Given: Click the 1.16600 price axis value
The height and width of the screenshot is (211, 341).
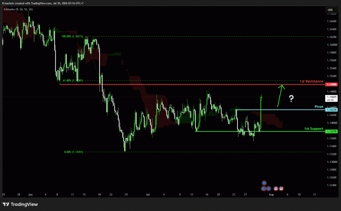Looking at the screenshot, I should point(332,21).
